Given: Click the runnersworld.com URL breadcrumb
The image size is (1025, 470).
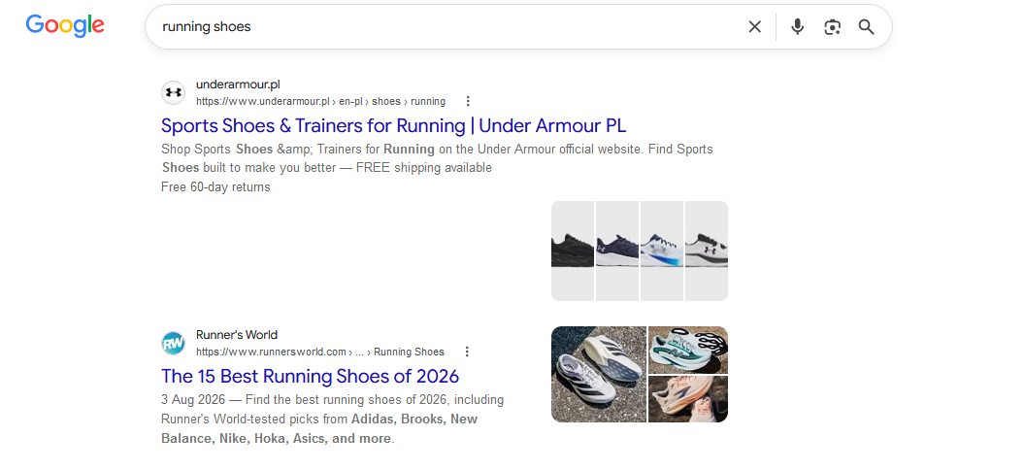Looking at the screenshot, I should (319, 352).
